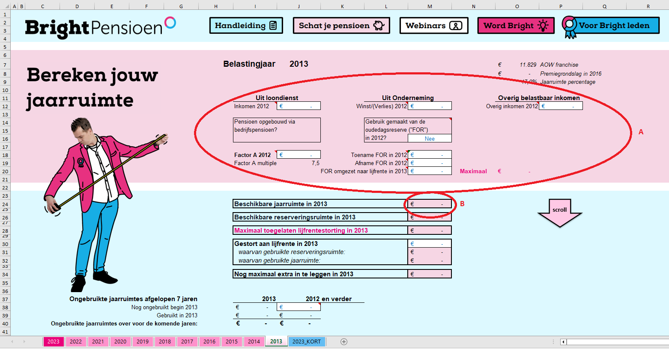The image size is (669, 349).
Task: Open the Webinars button
Action: point(434,26)
